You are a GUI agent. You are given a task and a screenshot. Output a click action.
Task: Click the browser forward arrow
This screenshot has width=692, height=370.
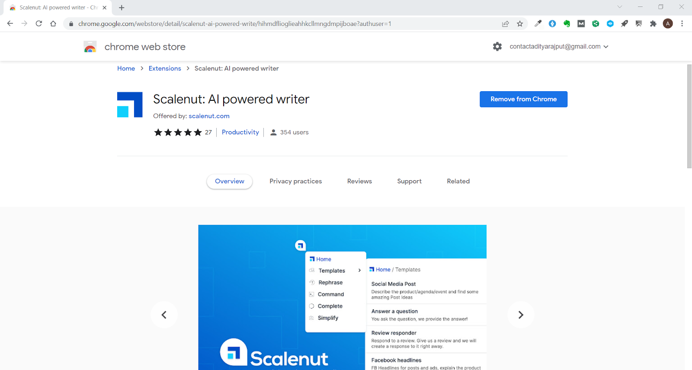tap(24, 24)
